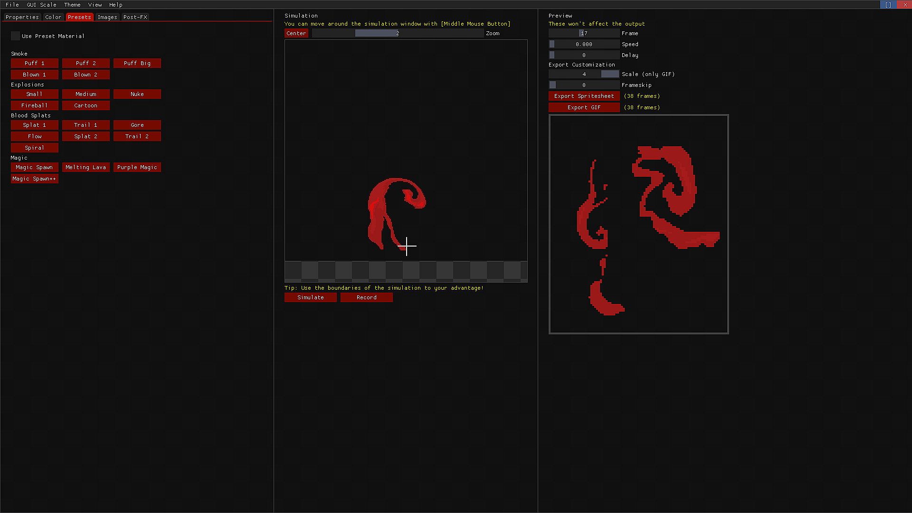
Task: Apply the Nuke explosion preset
Action: [x=137, y=94]
